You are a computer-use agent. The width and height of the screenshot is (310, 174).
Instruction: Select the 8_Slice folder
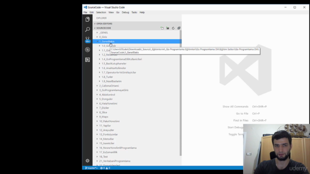(x=137, y=112)
